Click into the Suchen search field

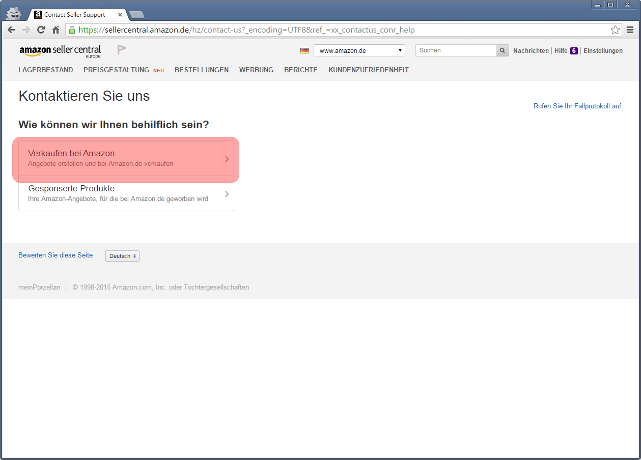[456, 50]
